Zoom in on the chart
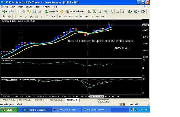 (x=106, y=11)
